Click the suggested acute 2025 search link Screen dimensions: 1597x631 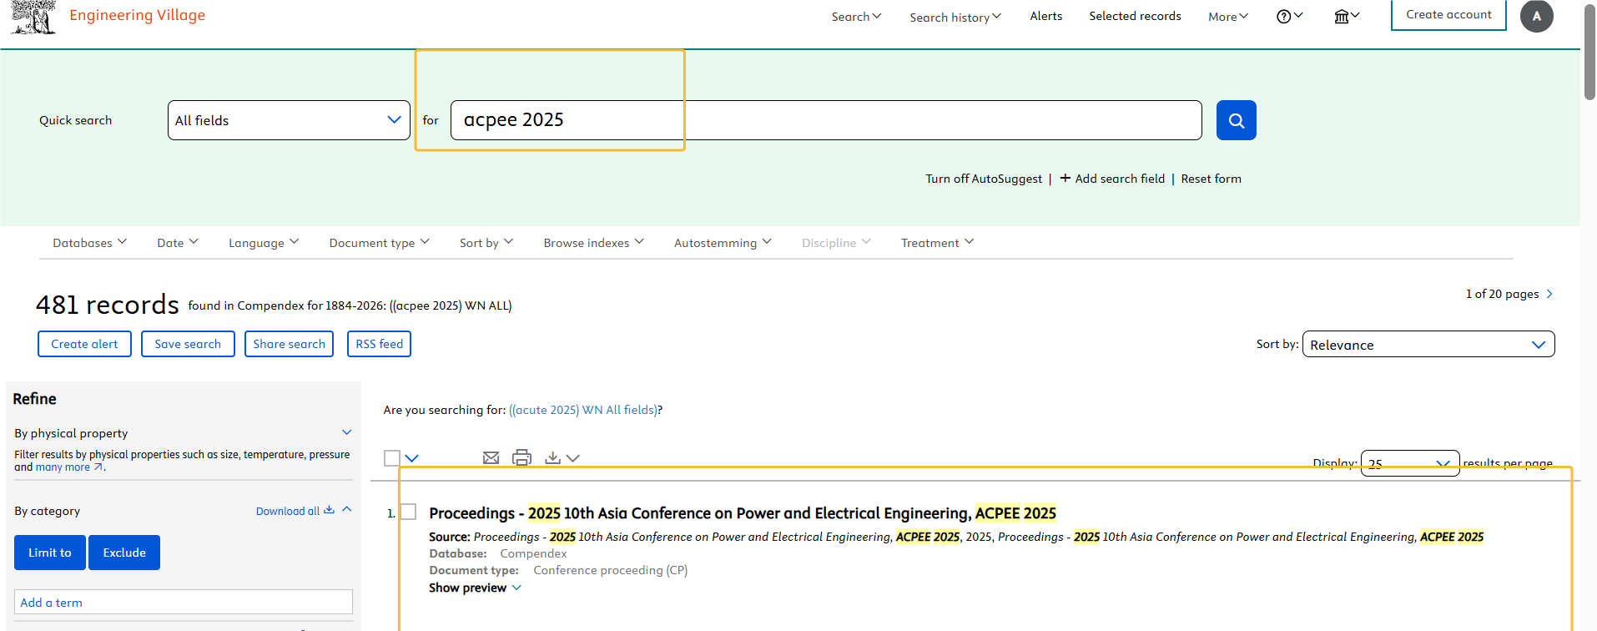pos(583,410)
